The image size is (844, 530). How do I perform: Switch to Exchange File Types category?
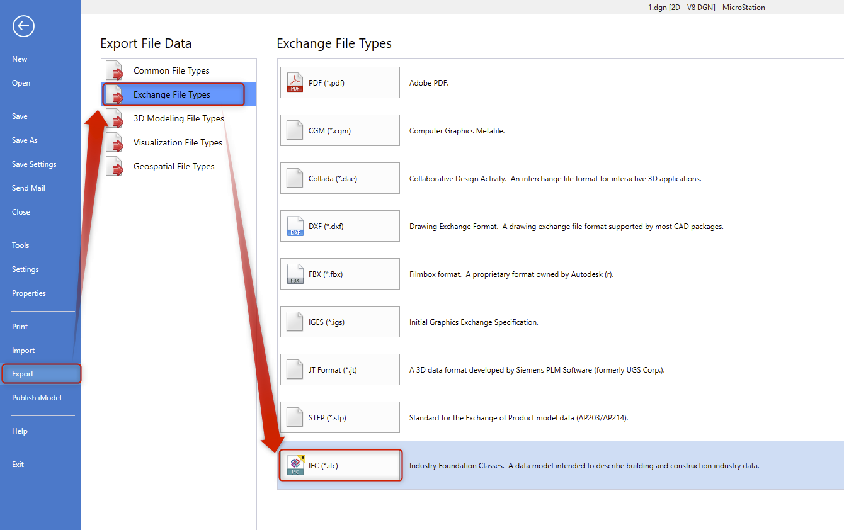179,95
